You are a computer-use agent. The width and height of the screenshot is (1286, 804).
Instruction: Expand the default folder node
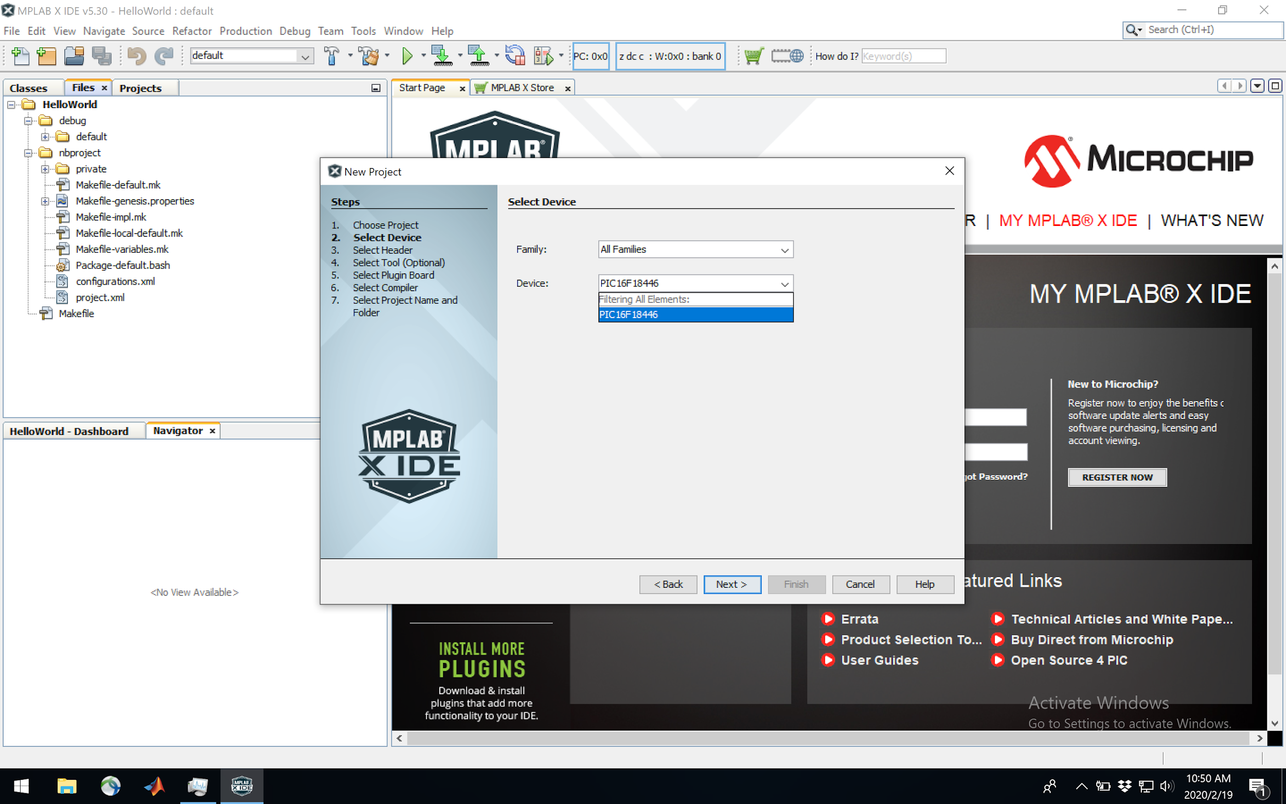tap(45, 136)
